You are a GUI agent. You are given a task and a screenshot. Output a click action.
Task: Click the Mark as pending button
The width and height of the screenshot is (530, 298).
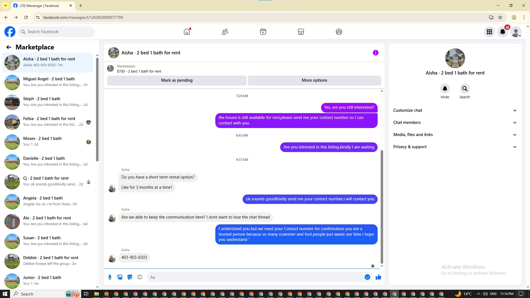tap(177, 80)
